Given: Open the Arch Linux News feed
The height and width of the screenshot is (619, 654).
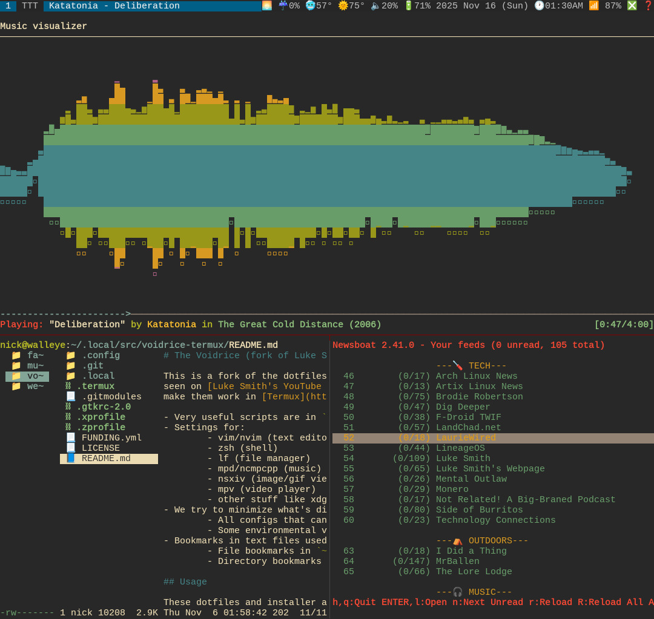Looking at the screenshot, I should coord(476,376).
